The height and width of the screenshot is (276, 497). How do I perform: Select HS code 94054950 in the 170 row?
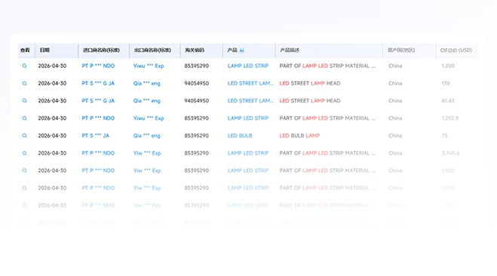[197, 84]
